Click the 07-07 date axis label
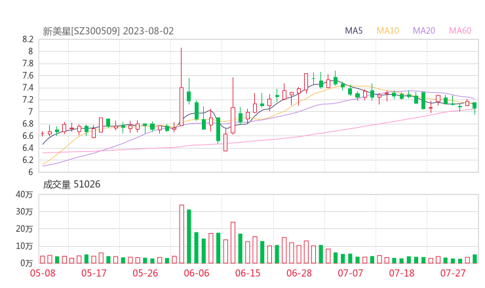 (x=350, y=273)
